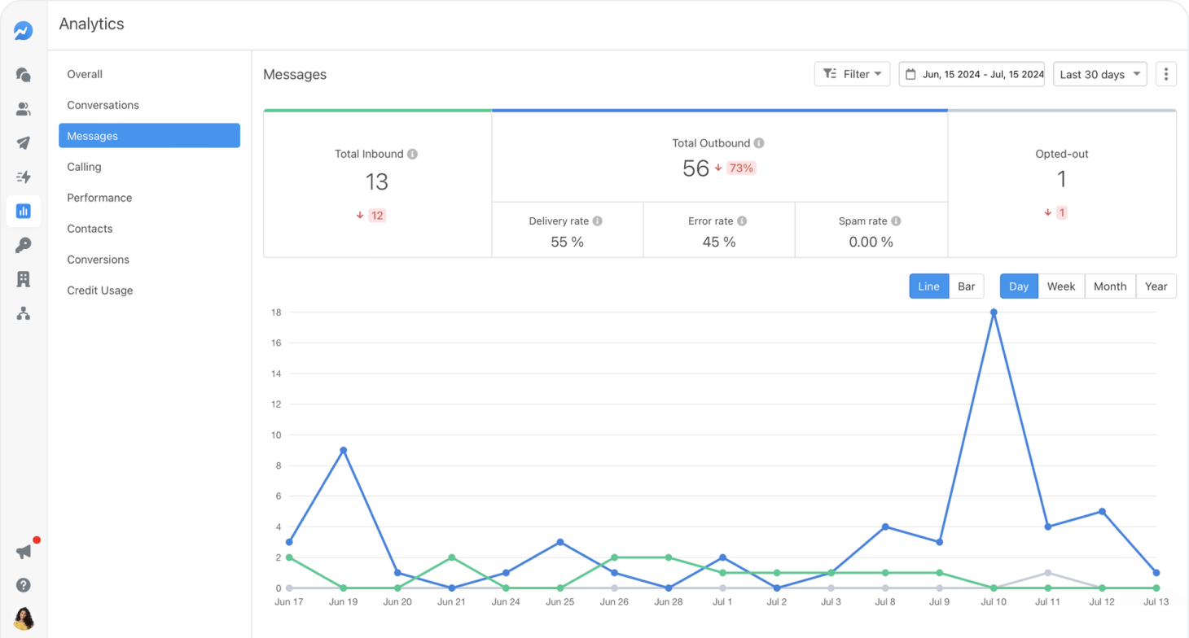Go to Contacts analytics

coord(90,229)
